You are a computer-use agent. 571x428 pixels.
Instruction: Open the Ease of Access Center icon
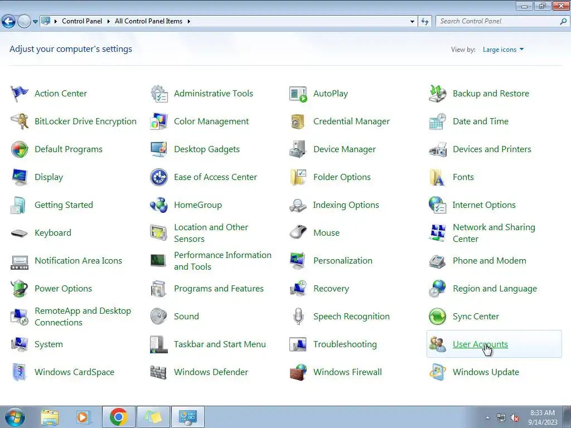point(159,177)
